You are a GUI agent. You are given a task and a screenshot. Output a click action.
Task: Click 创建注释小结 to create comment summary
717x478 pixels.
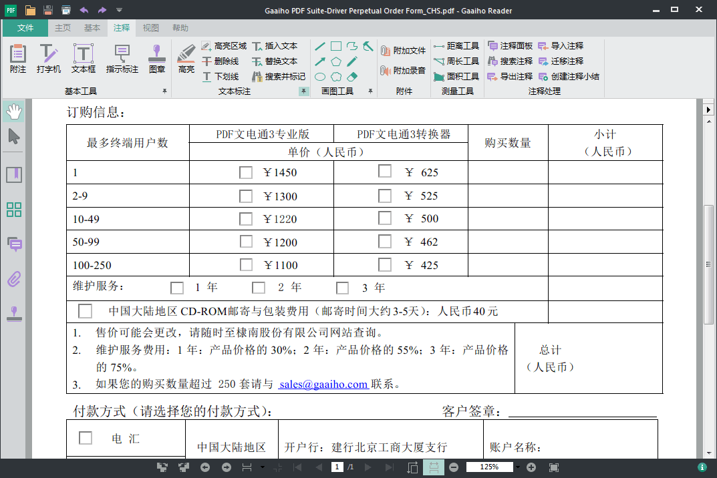point(575,76)
